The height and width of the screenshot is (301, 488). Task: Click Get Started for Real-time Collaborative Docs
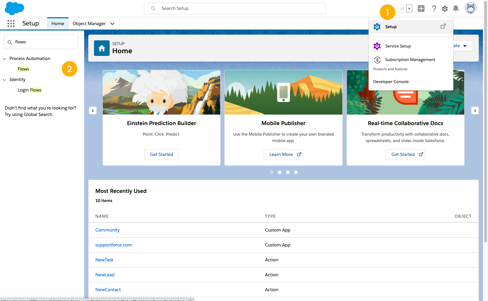pos(405,155)
